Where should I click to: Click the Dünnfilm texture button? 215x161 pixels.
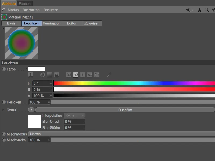click(125, 110)
